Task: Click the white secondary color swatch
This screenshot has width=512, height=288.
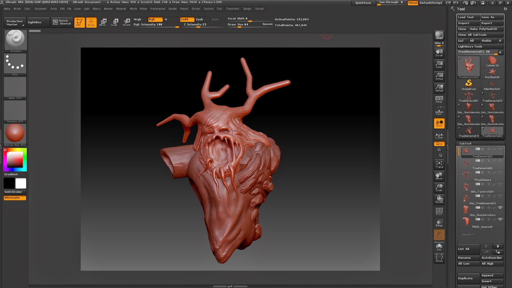Action: click(x=21, y=183)
